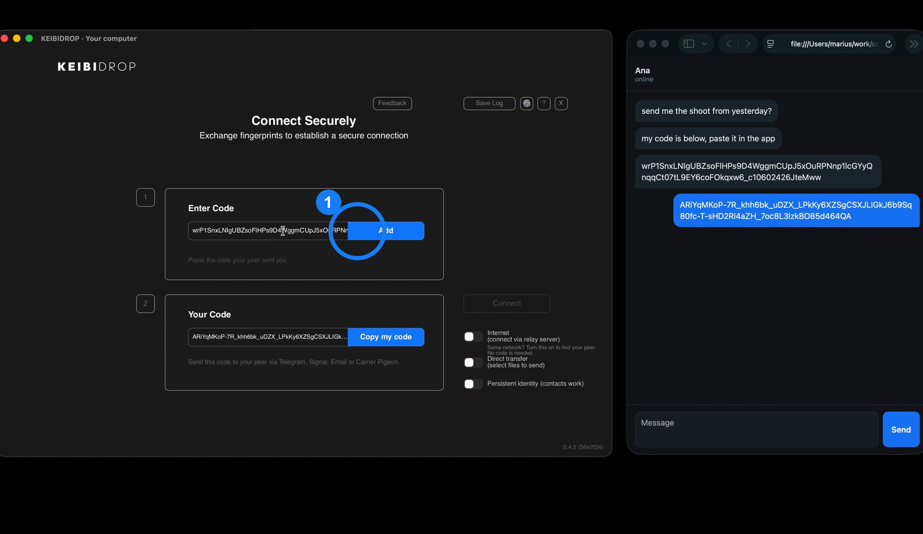
Task: Click 'Same network? Turn this on' hint text
Action: pyautogui.click(x=541, y=350)
